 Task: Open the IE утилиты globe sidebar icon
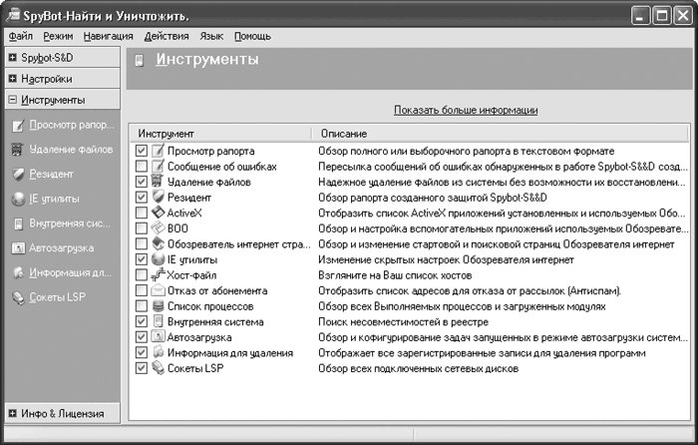click(x=18, y=199)
